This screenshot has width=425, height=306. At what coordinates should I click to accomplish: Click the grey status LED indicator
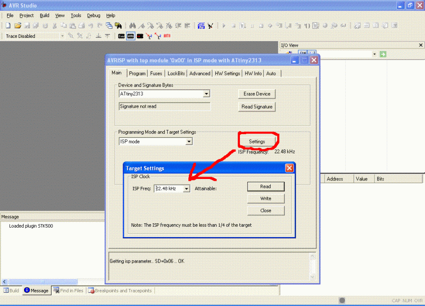342,300
